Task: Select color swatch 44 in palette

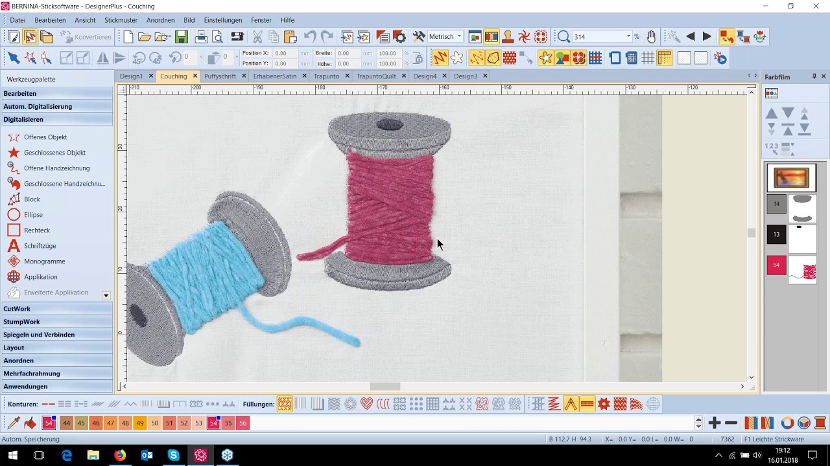Action: coord(66,423)
